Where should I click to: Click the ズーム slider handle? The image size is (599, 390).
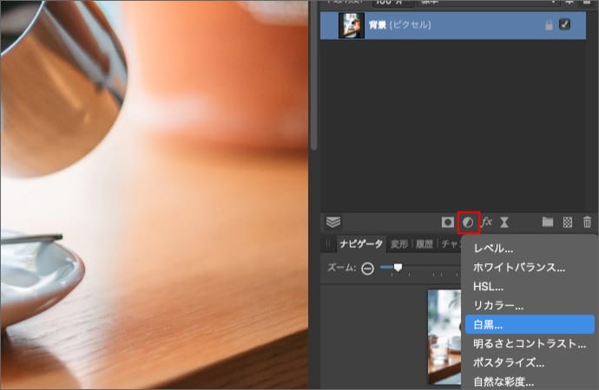(398, 268)
